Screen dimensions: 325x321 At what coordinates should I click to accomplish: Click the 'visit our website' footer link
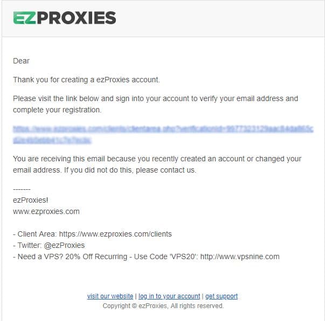(x=110, y=296)
